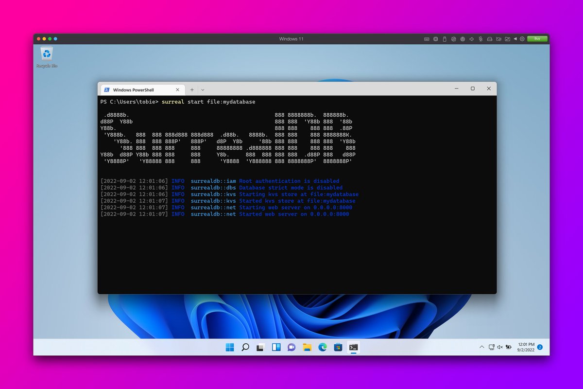
Task: Click the 'surrealdb::dbs' module label
Action: pyautogui.click(x=213, y=188)
